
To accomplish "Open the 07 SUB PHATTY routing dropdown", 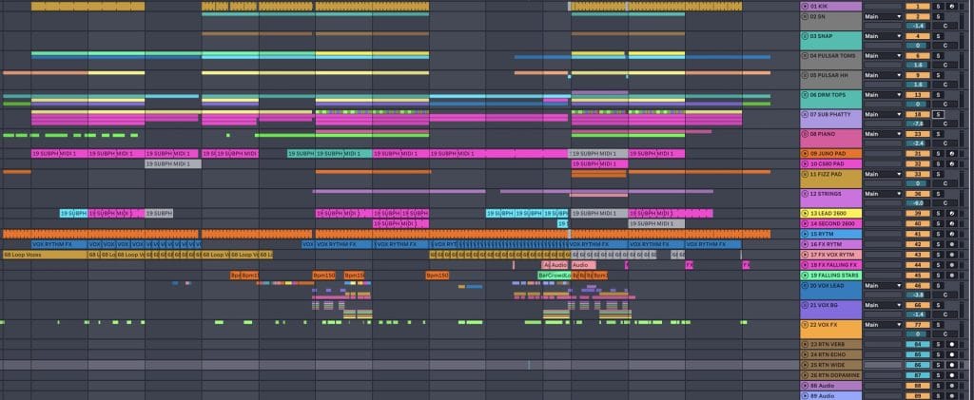I will 882,114.
